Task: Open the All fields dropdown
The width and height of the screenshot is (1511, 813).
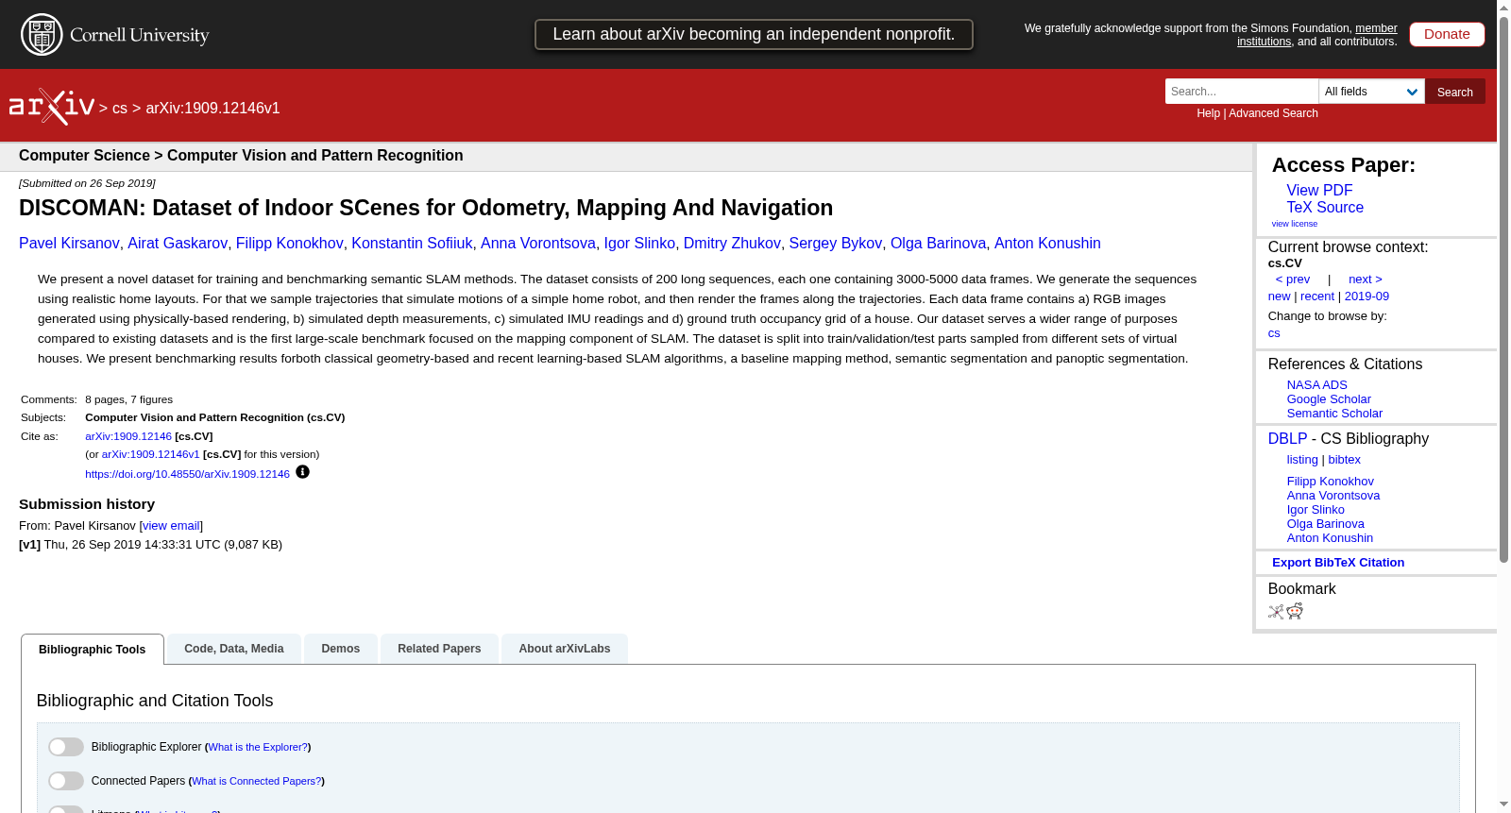Action: 1371,92
